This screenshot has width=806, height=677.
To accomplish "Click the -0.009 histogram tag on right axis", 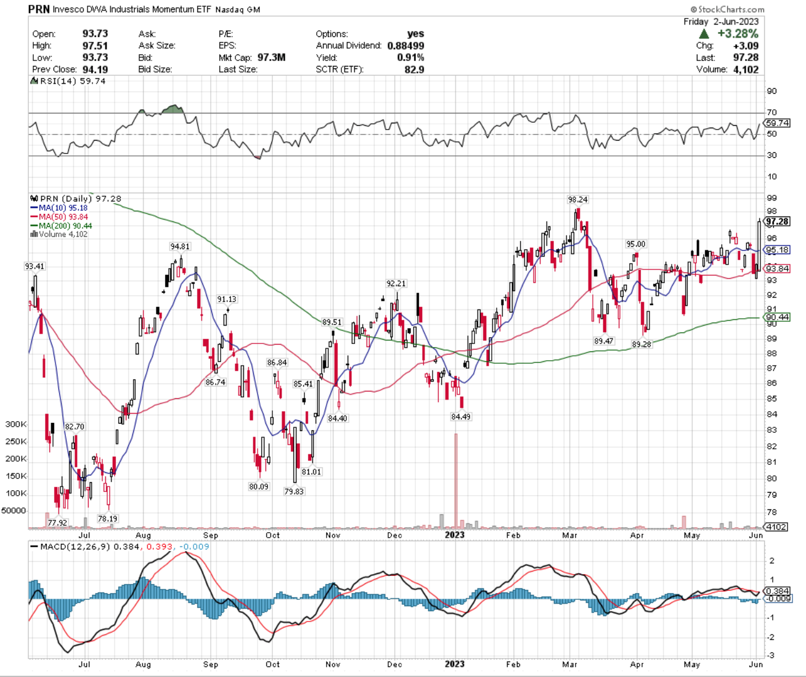I will point(778,599).
